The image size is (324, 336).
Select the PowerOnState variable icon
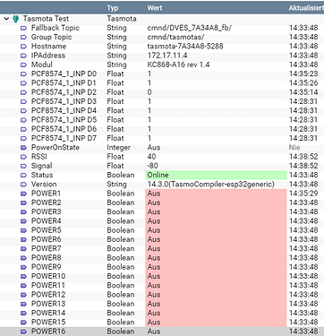pos(23,148)
